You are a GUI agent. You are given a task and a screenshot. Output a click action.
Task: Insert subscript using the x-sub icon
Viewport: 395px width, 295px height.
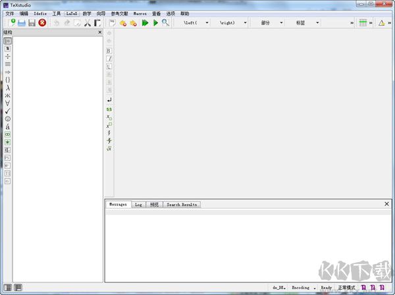tap(109, 117)
